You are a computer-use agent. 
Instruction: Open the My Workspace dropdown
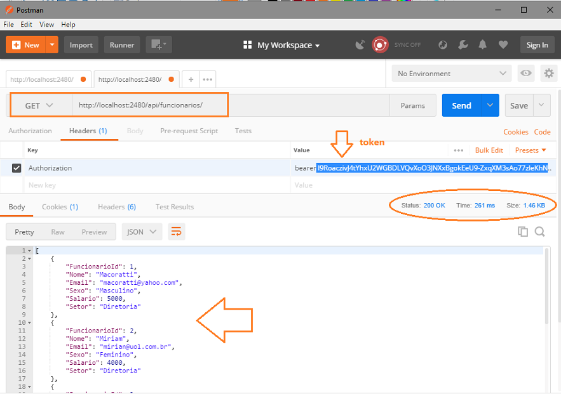[x=281, y=45]
